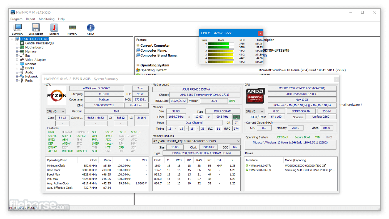
Task: Click the green check icon beside WDS500G3X0C drive
Action: pos(247,166)
